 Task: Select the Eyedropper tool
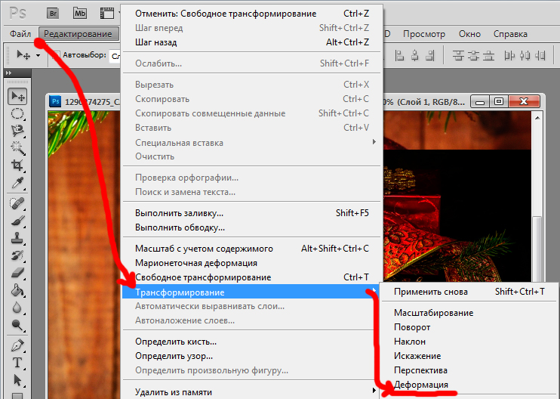17,182
